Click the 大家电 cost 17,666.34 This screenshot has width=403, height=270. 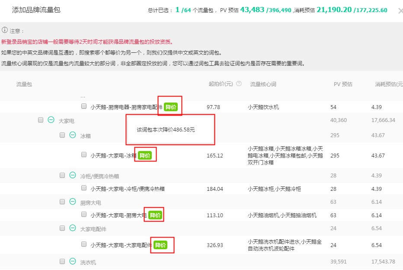point(383,120)
